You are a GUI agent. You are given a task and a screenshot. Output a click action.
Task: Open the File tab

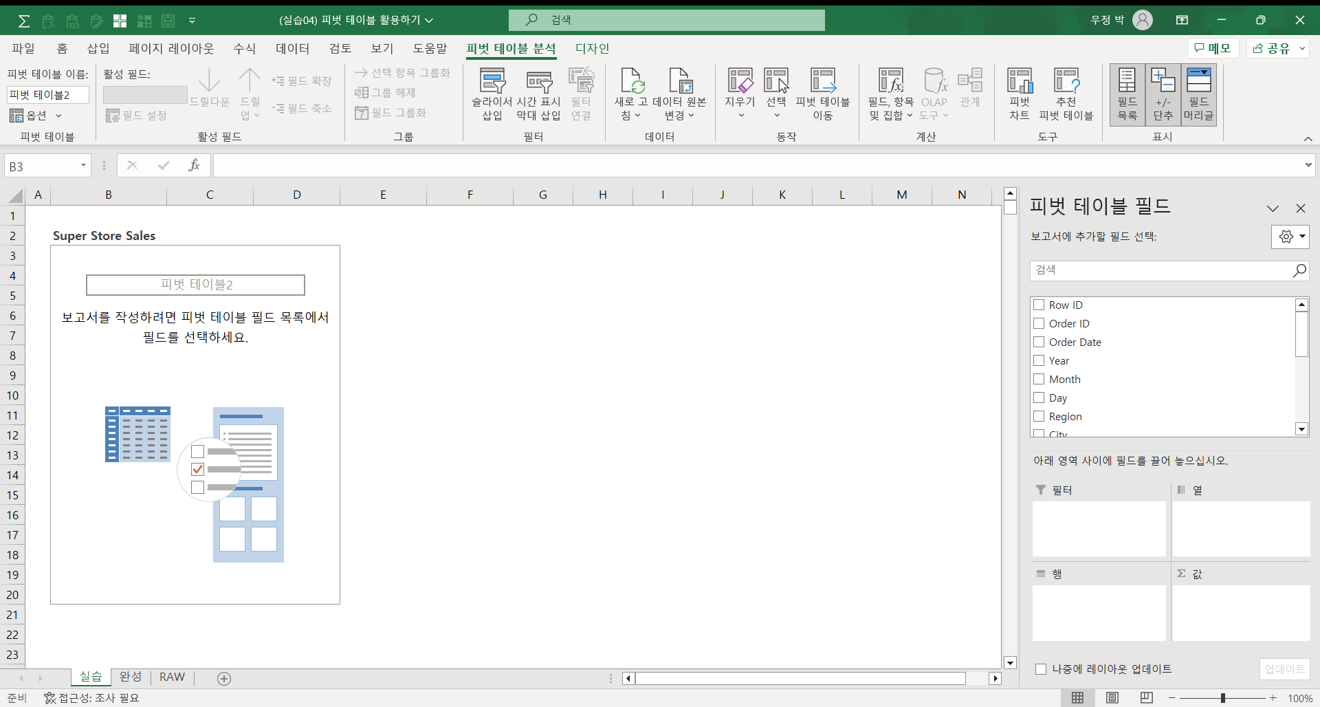click(x=23, y=48)
